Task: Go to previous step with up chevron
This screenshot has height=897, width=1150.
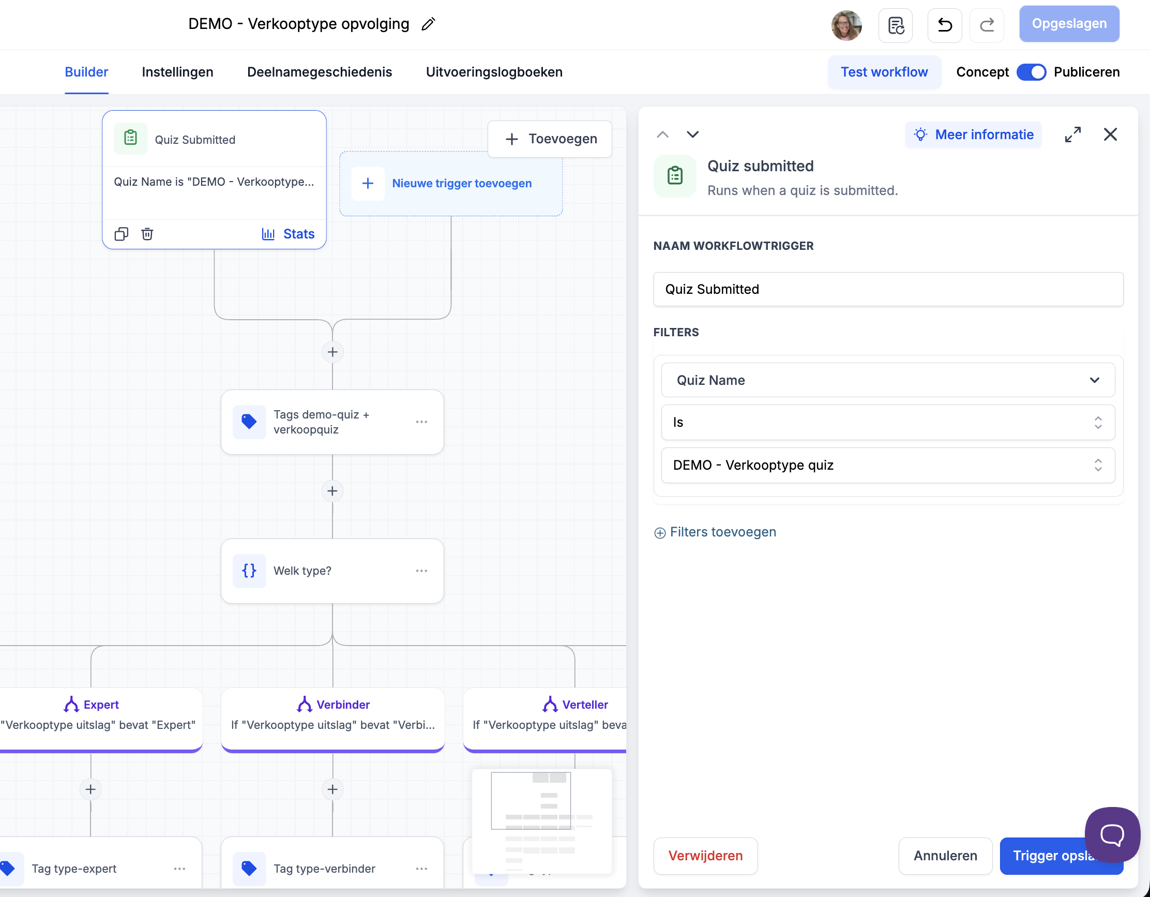Action: tap(662, 134)
